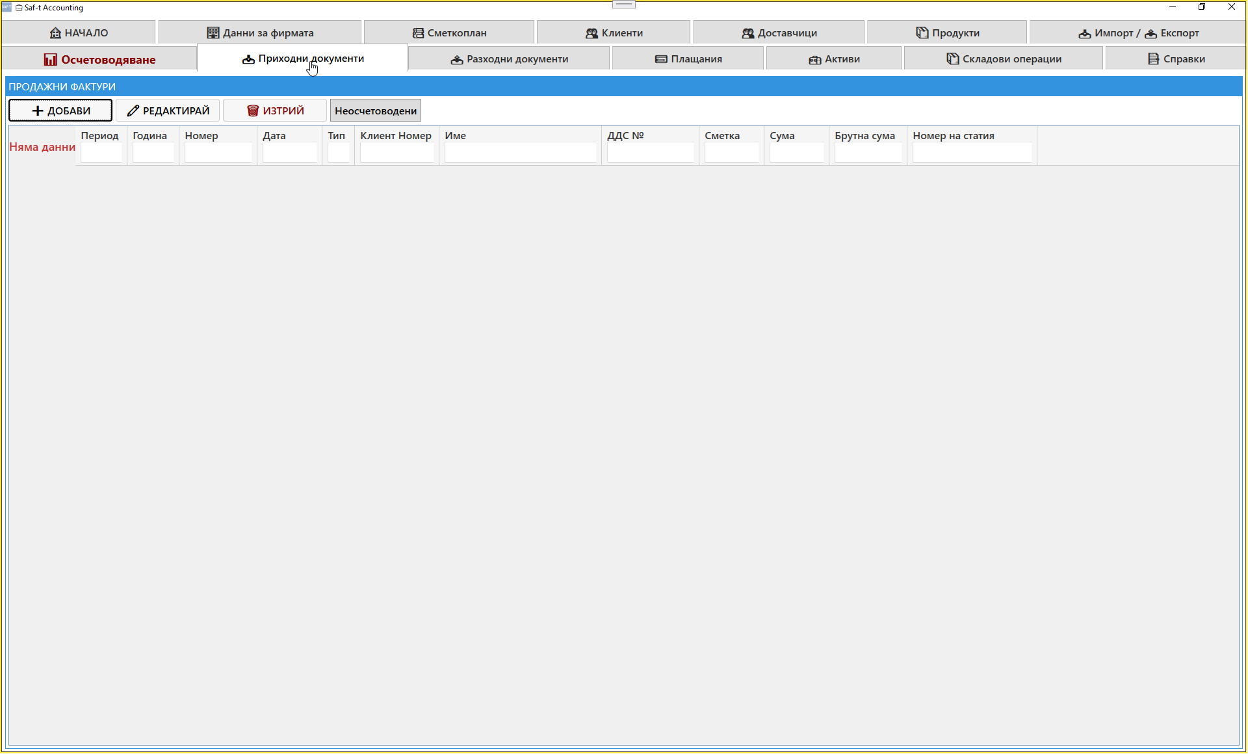Click the Складови операции icon
Viewport: 1248px width, 754px height.
(952, 58)
